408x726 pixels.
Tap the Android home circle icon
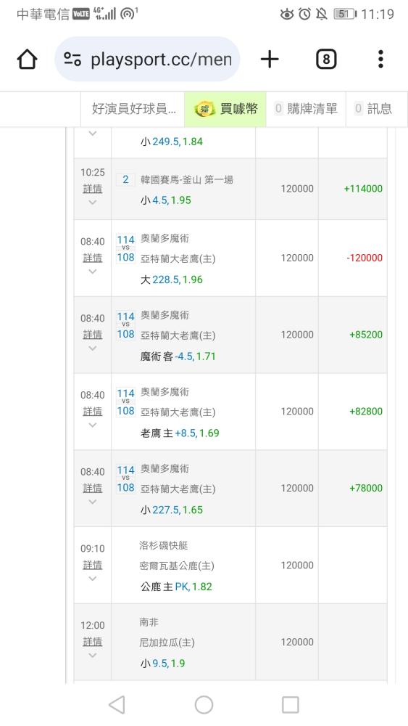pyautogui.click(x=204, y=705)
